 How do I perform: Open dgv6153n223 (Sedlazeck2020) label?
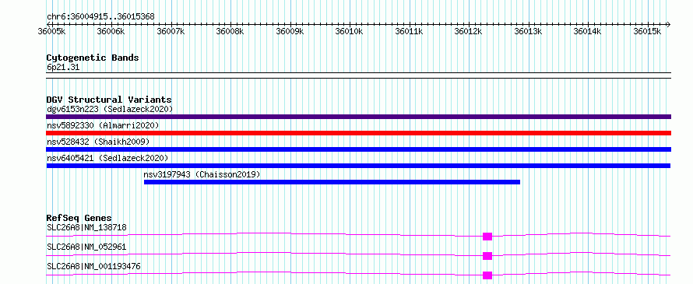coord(110,109)
